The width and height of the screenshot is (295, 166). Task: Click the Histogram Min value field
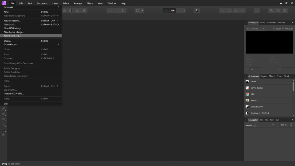(x=256, y=69)
